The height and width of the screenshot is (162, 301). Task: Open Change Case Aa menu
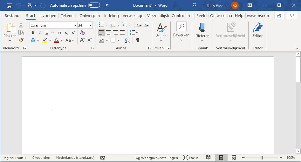pos(70,40)
